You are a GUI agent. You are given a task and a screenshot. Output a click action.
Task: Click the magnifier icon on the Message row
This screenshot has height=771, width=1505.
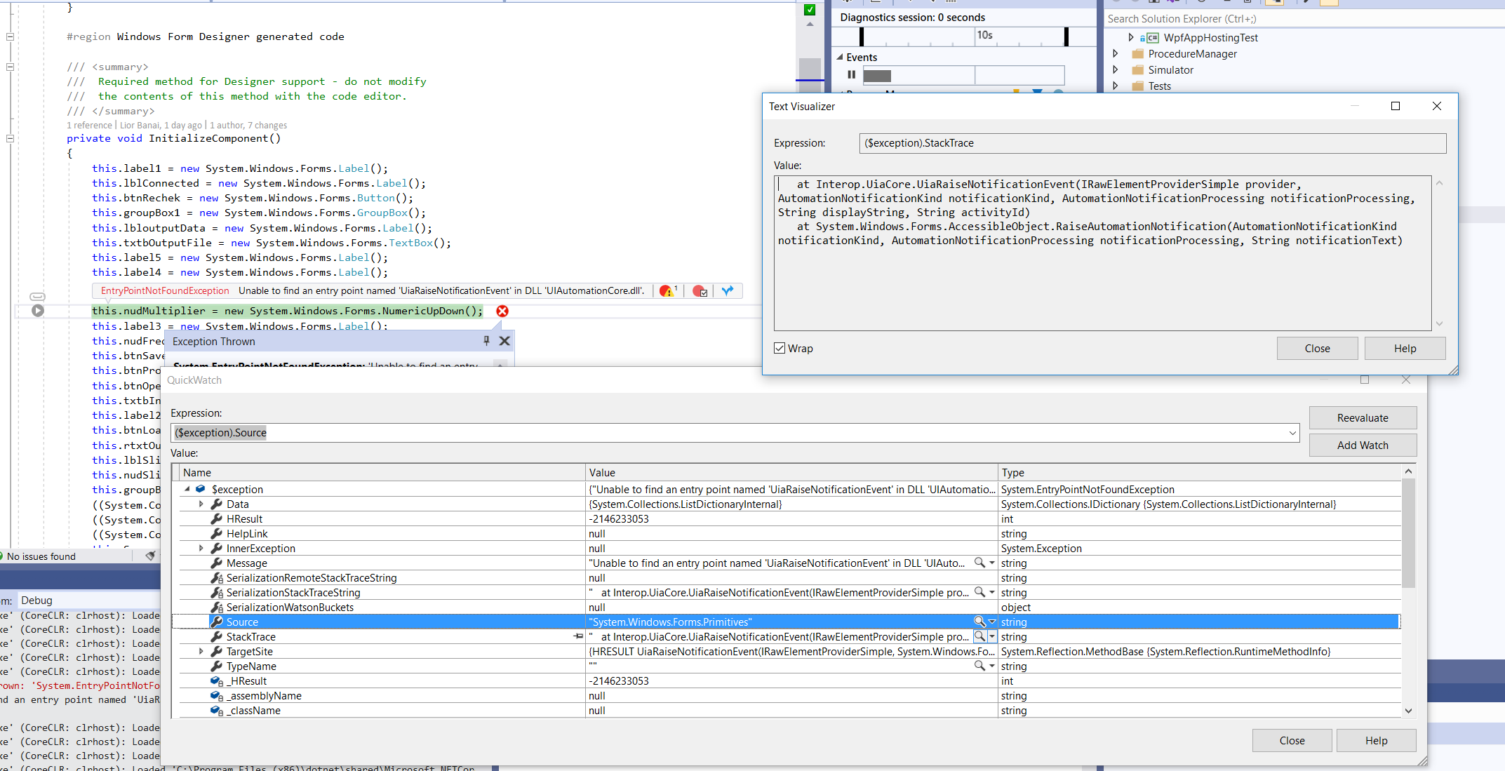coord(978,563)
